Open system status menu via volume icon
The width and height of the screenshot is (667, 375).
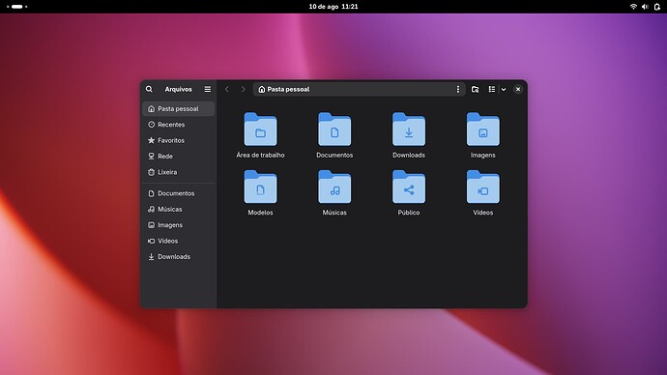tap(645, 7)
